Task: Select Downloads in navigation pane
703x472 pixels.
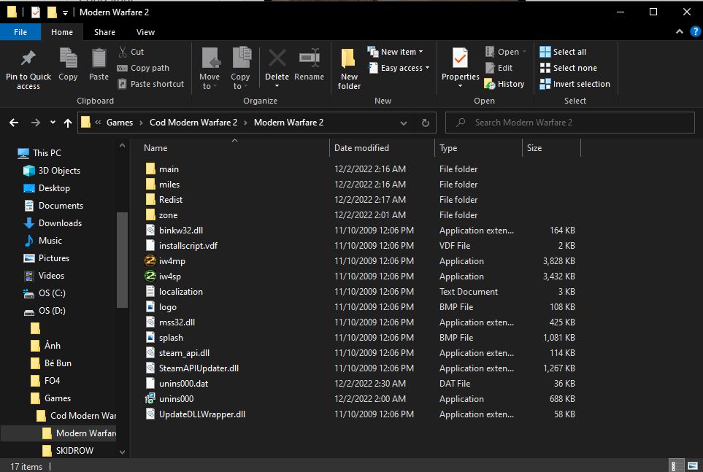Action: 60,223
